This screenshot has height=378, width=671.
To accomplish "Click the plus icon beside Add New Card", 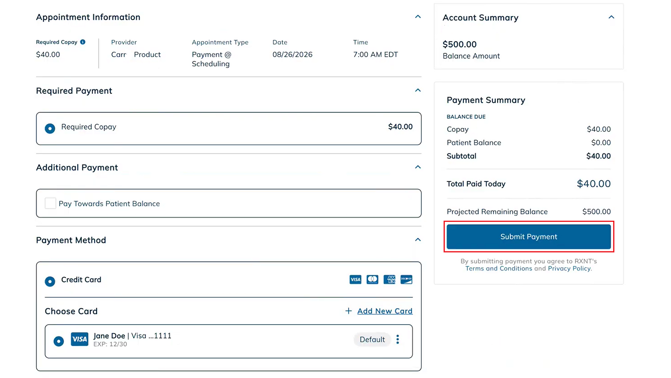I will 349,311.
